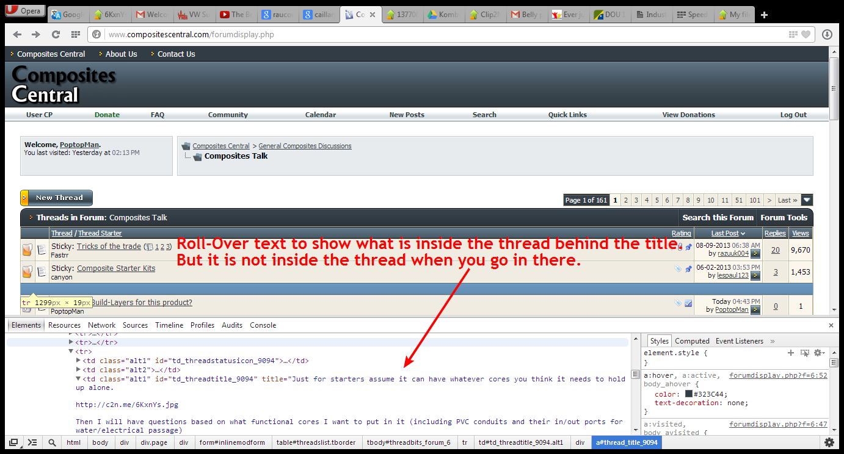Open the Tricks of the trade thread

click(x=109, y=247)
